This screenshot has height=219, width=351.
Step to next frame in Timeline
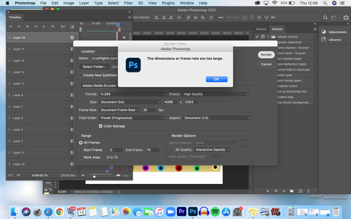(36, 27)
